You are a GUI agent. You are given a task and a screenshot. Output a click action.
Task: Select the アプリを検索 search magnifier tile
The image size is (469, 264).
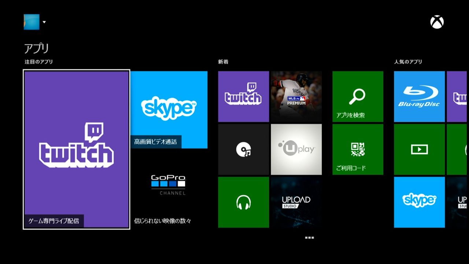[x=358, y=96]
